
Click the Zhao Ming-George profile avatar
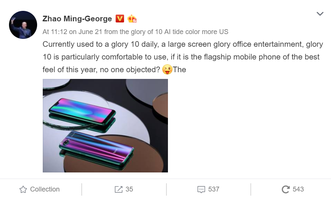click(x=23, y=25)
